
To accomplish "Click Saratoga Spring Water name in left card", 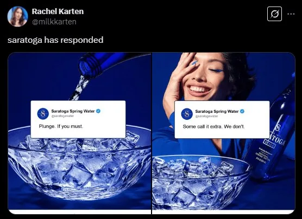I will pyautogui.click(x=73, y=111).
